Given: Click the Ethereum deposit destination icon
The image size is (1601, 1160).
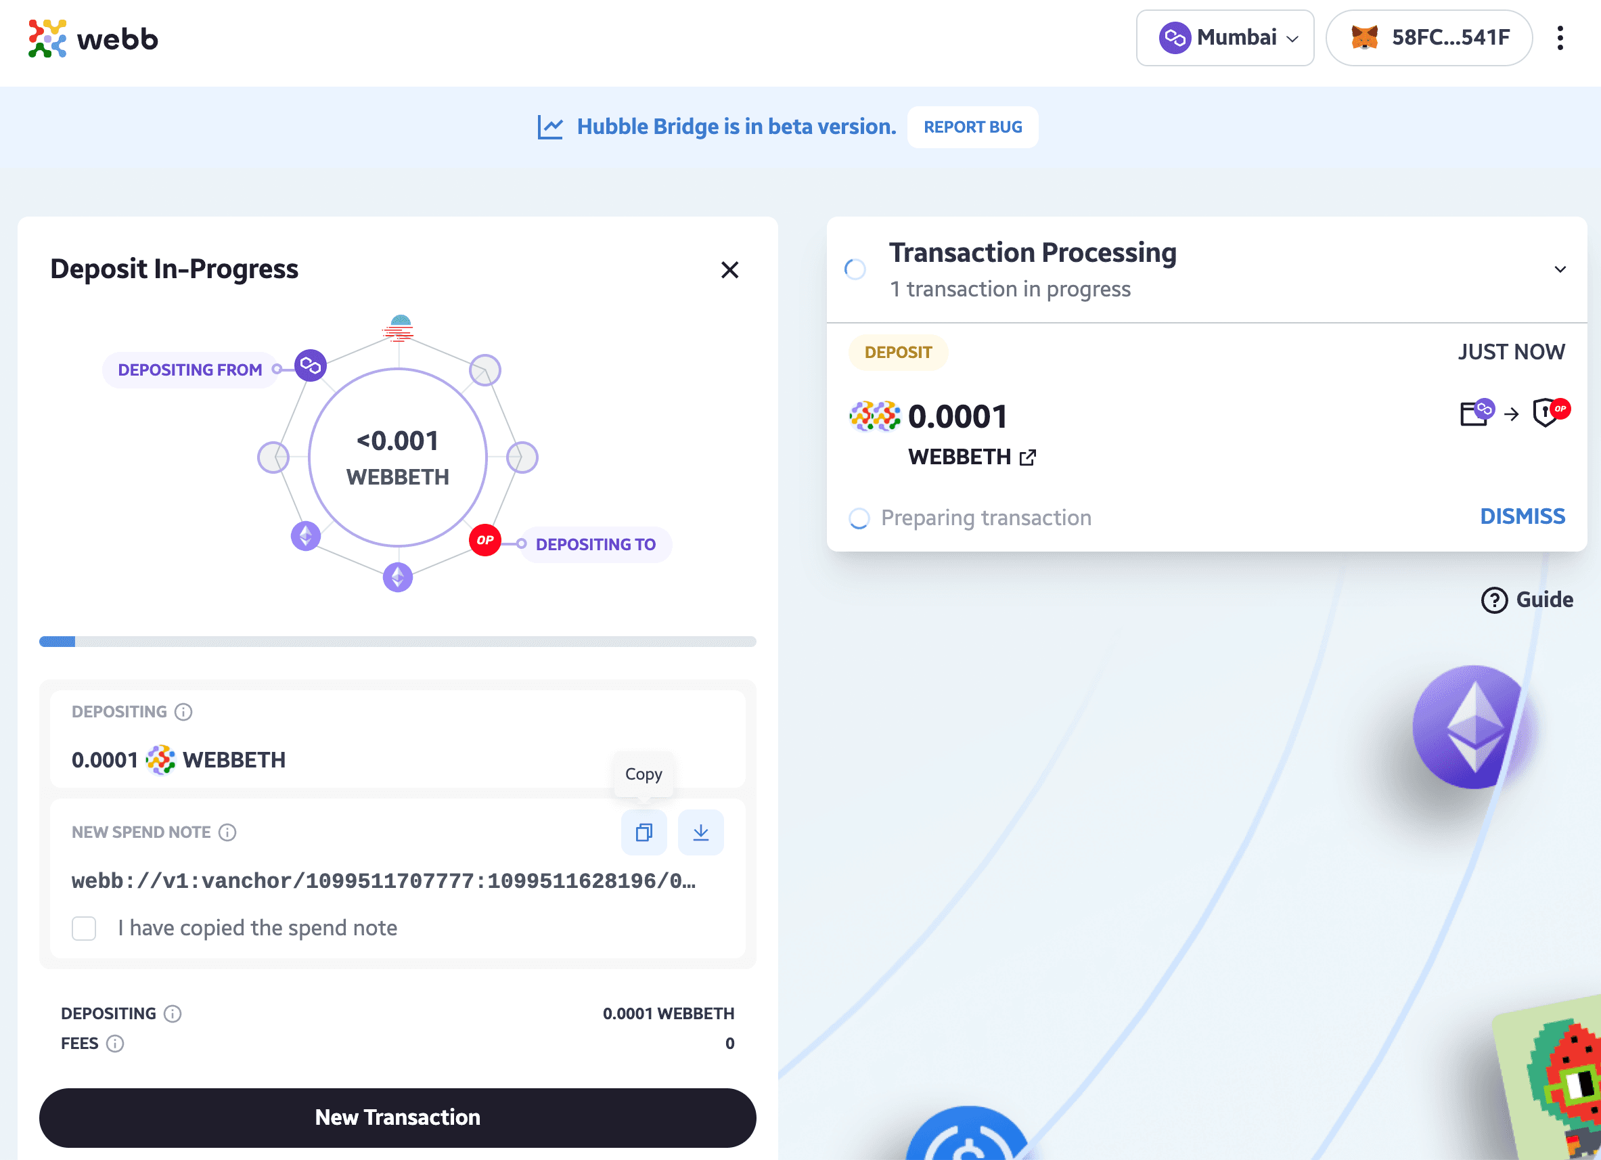Looking at the screenshot, I should [x=397, y=576].
